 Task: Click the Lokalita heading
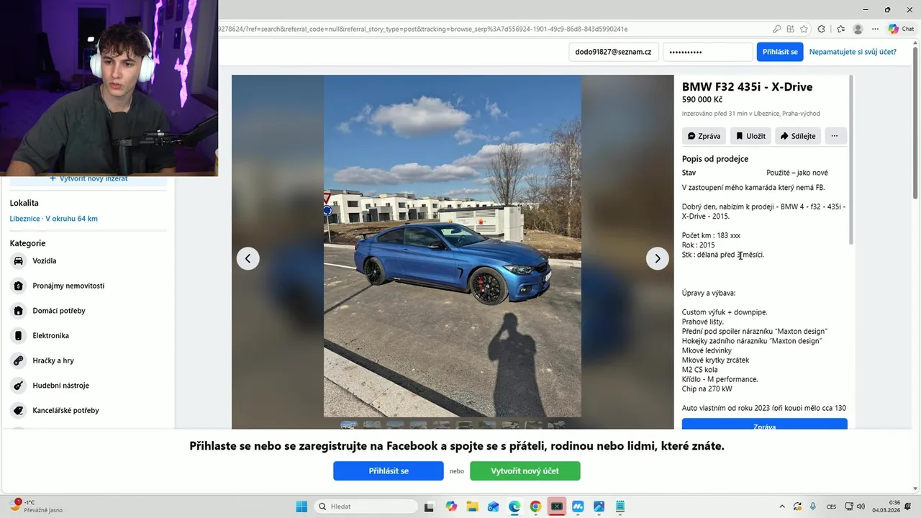pyautogui.click(x=24, y=203)
